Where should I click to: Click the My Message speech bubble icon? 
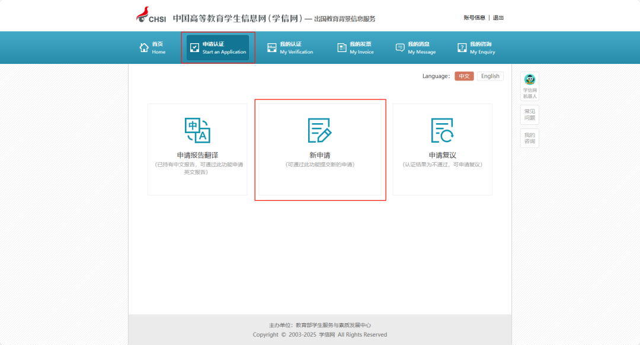[400, 48]
